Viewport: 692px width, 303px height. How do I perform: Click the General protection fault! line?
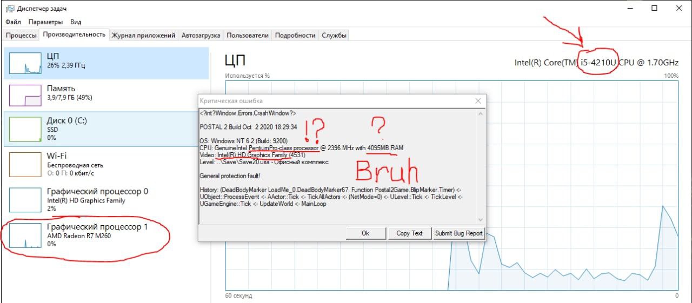coord(231,176)
